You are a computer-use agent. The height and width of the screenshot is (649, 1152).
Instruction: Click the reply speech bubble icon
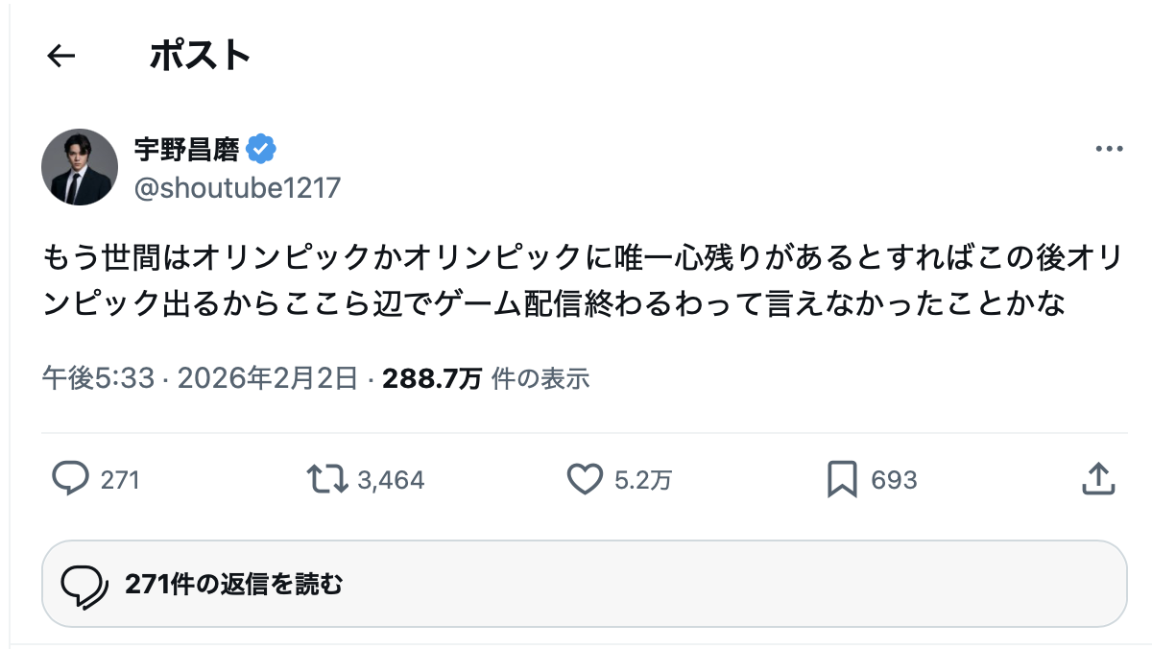tap(70, 479)
